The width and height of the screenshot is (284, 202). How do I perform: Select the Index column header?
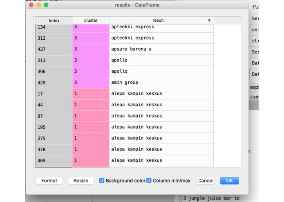click(54, 20)
